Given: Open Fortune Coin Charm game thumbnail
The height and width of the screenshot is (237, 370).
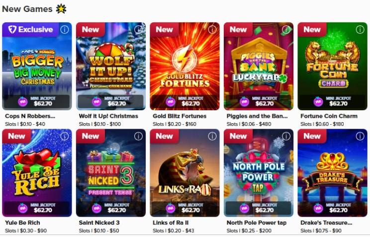Looking at the screenshot, I should pos(332,66).
